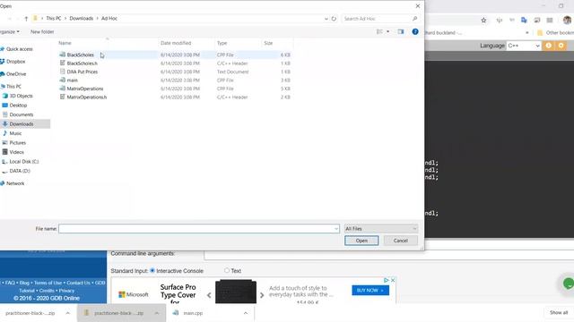Open the Other bookmarks folder

tap(556, 32)
